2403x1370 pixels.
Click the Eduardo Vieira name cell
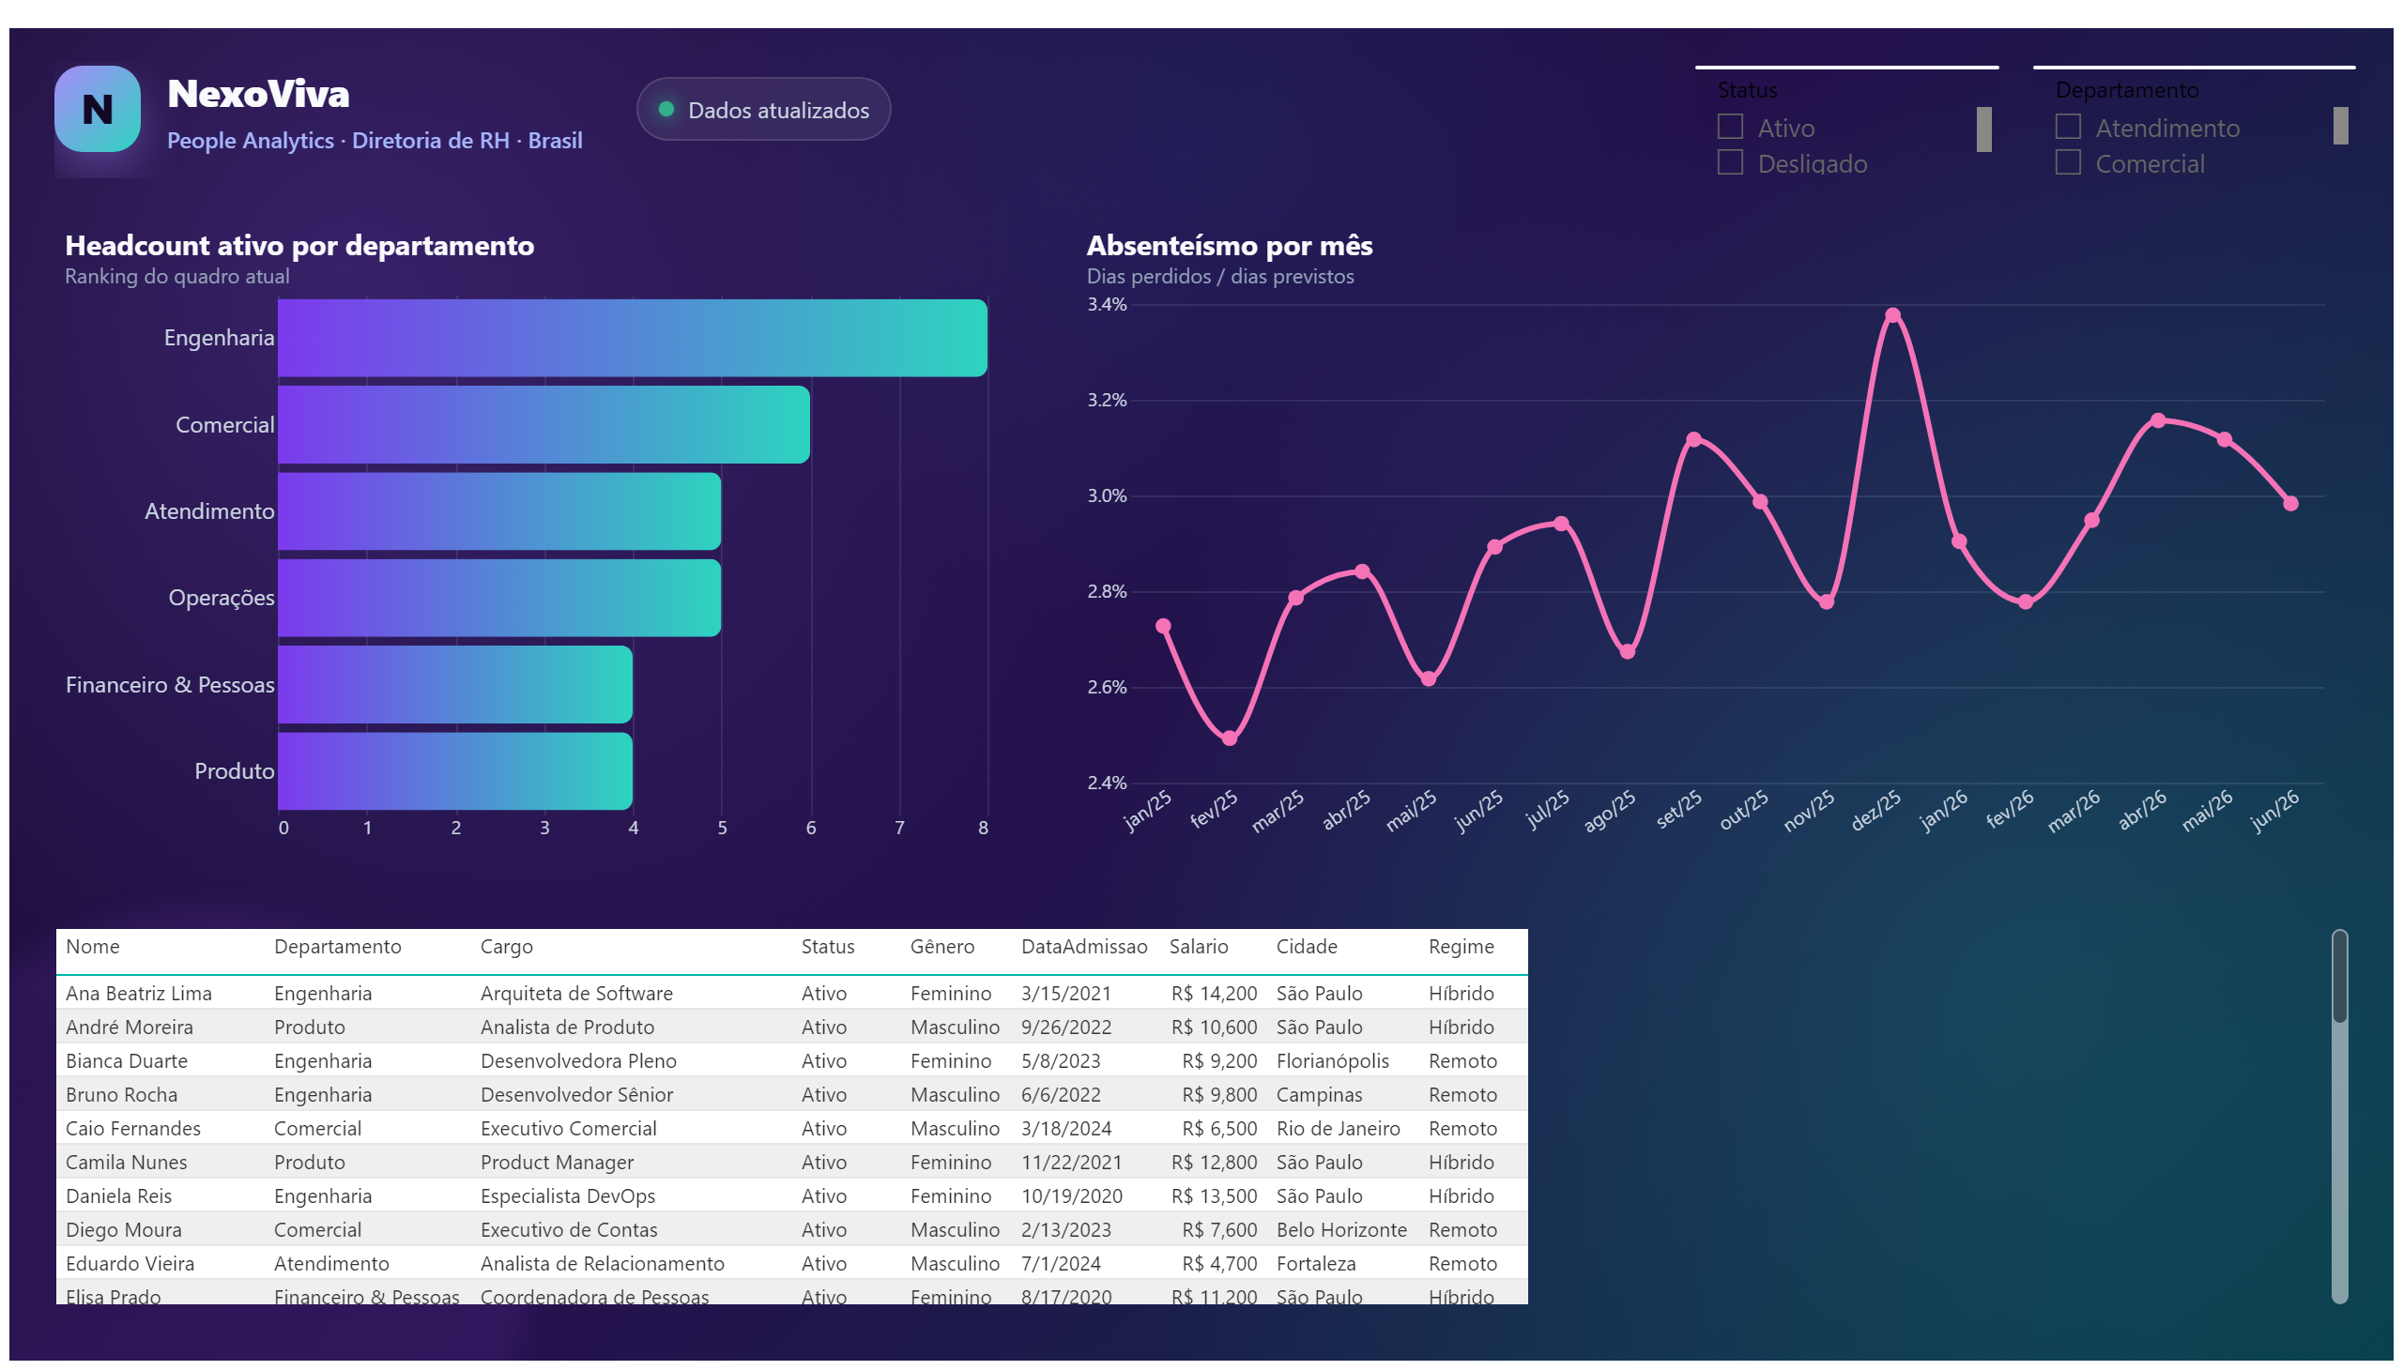coord(130,1264)
